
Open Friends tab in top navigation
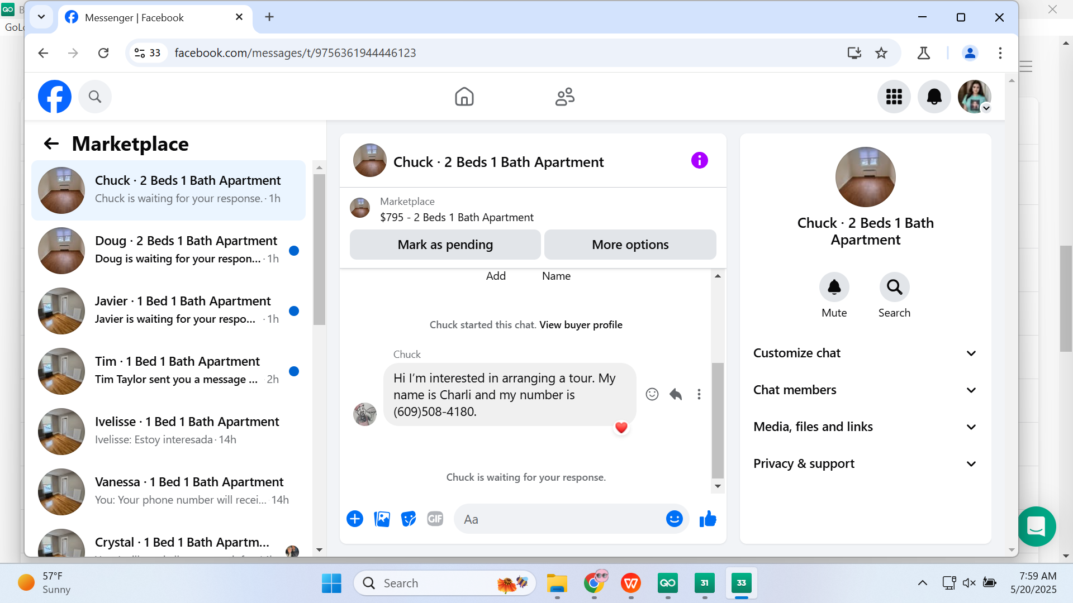[564, 97]
